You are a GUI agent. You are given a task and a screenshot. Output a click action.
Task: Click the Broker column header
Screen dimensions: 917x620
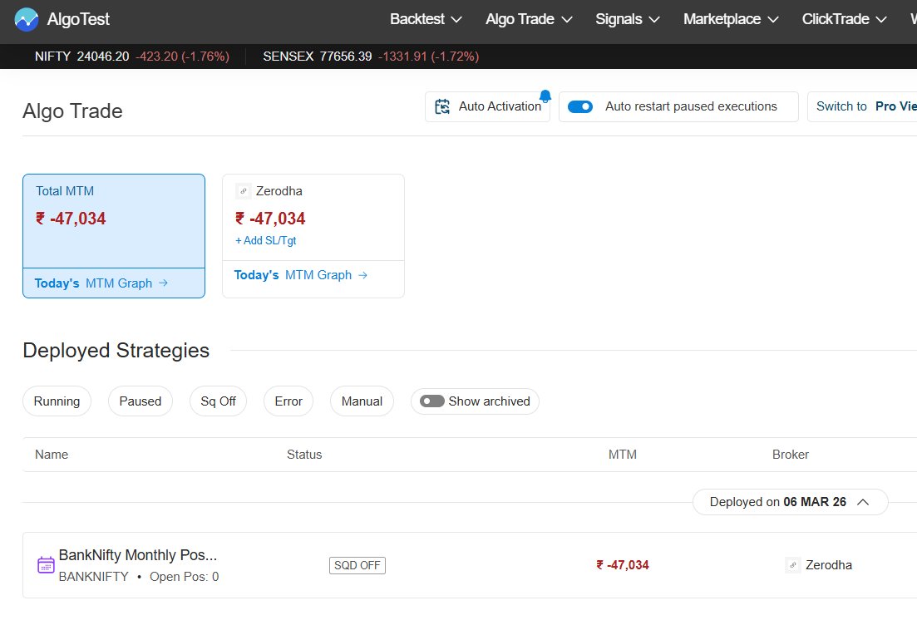coord(790,455)
